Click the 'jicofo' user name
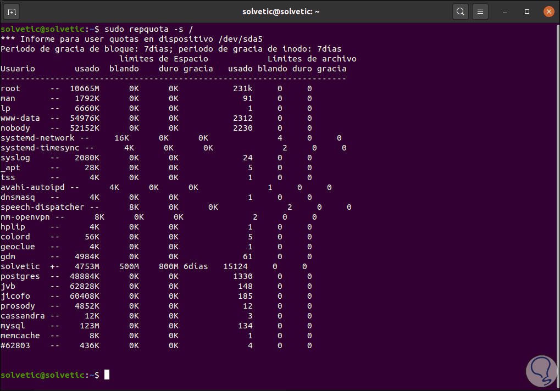Screen dimensions: 560x391 click(x=15, y=296)
